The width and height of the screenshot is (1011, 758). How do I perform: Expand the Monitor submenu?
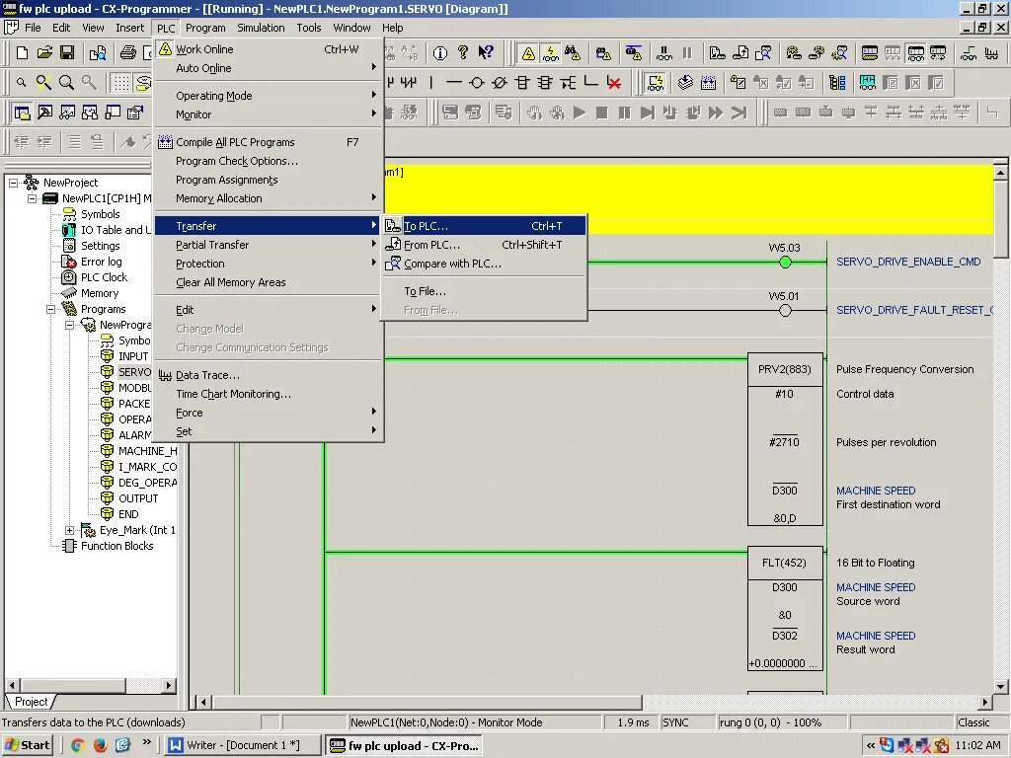pyautogui.click(x=269, y=114)
